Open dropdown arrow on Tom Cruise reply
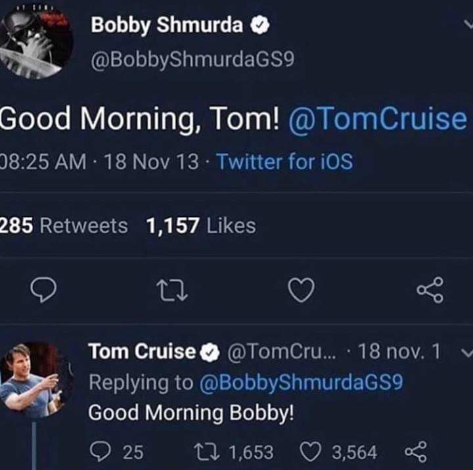 coord(466,353)
